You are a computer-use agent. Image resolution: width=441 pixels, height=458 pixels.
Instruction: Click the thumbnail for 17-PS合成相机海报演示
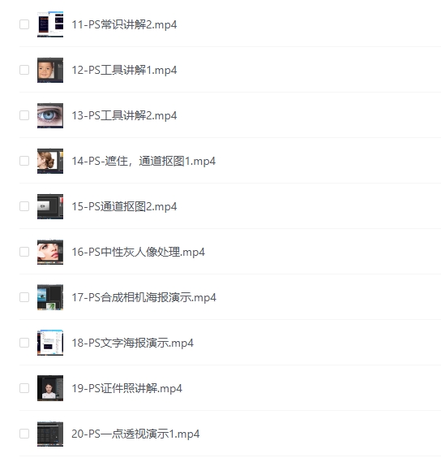coord(50,297)
